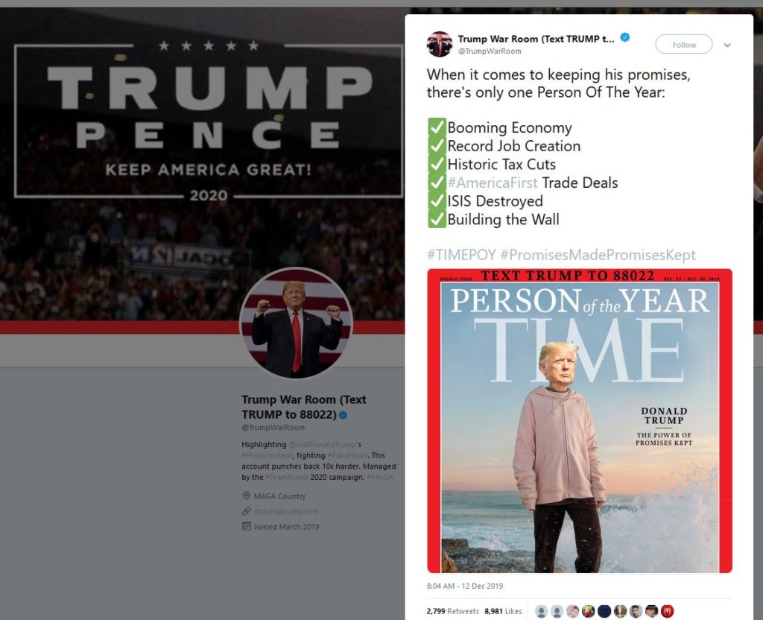Open the donaldjtrump.com website link

pyautogui.click(x=286, y=511)
